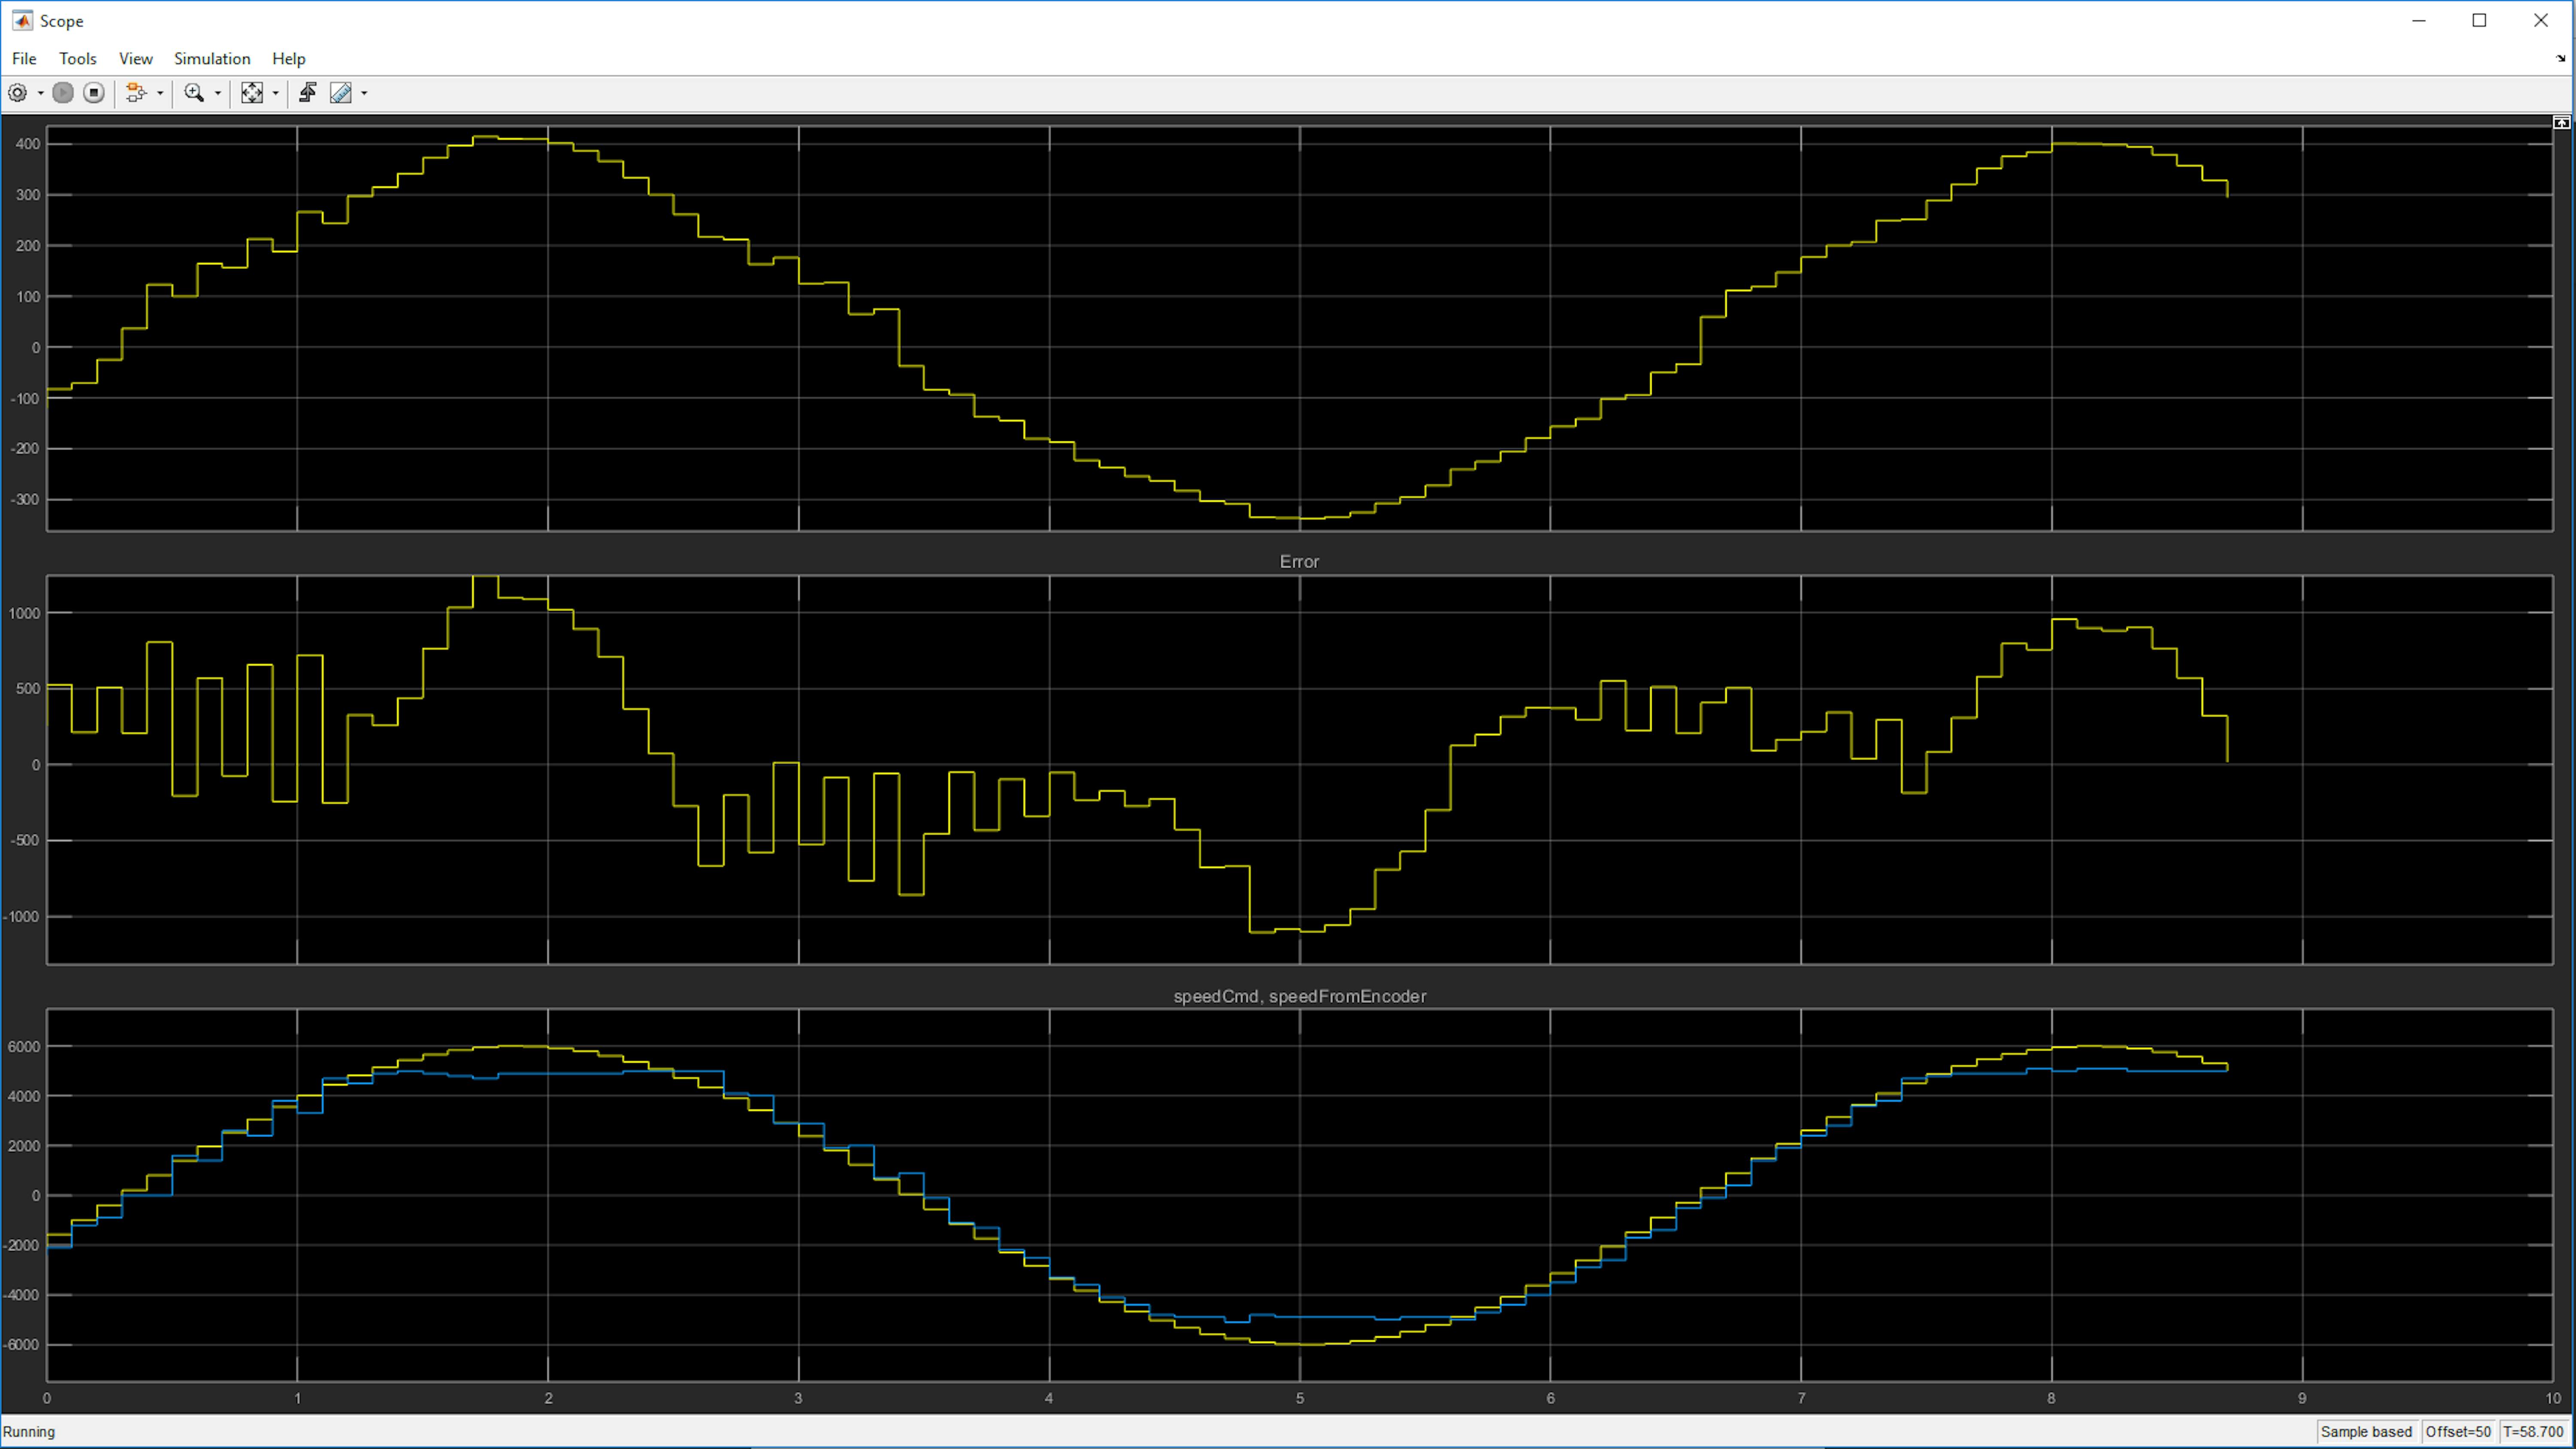Click the dock arrow at menu bar right edge
The width and height of the screenshot is (2576, 1449).
point(2561,59)
